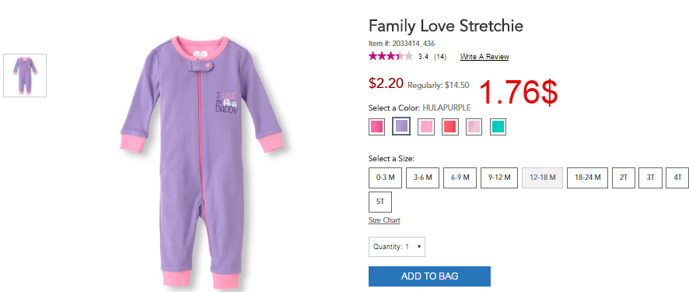Pick the light pink color swatch

(x=426, y=127)
